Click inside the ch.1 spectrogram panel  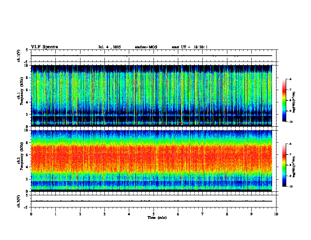click(152, 96)
